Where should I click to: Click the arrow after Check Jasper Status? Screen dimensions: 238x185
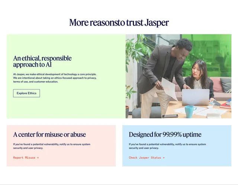click(x=164, y=158)
